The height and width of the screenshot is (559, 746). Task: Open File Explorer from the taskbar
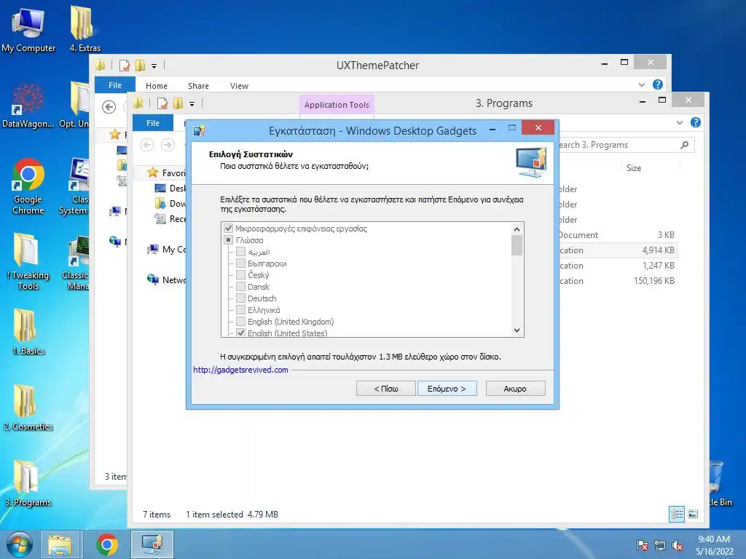60,544
